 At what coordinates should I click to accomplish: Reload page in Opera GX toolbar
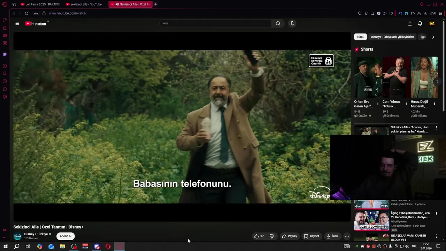point(26,13)
